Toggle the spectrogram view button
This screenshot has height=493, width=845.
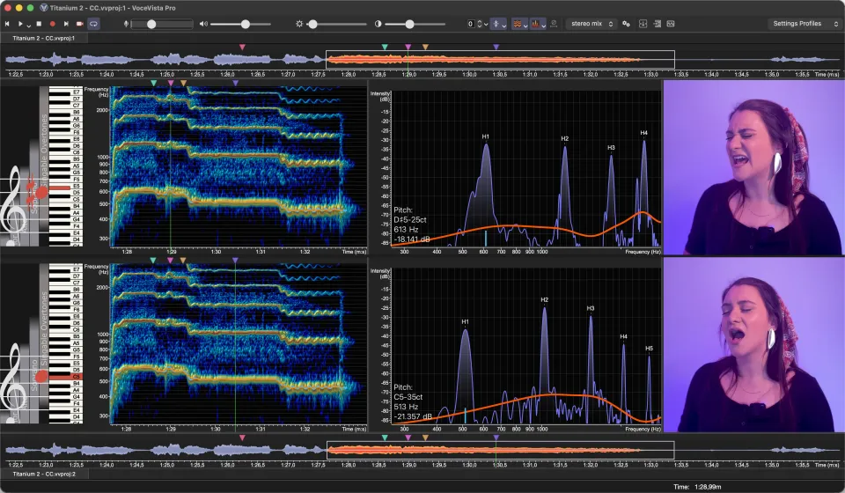[x=517, y=24]
